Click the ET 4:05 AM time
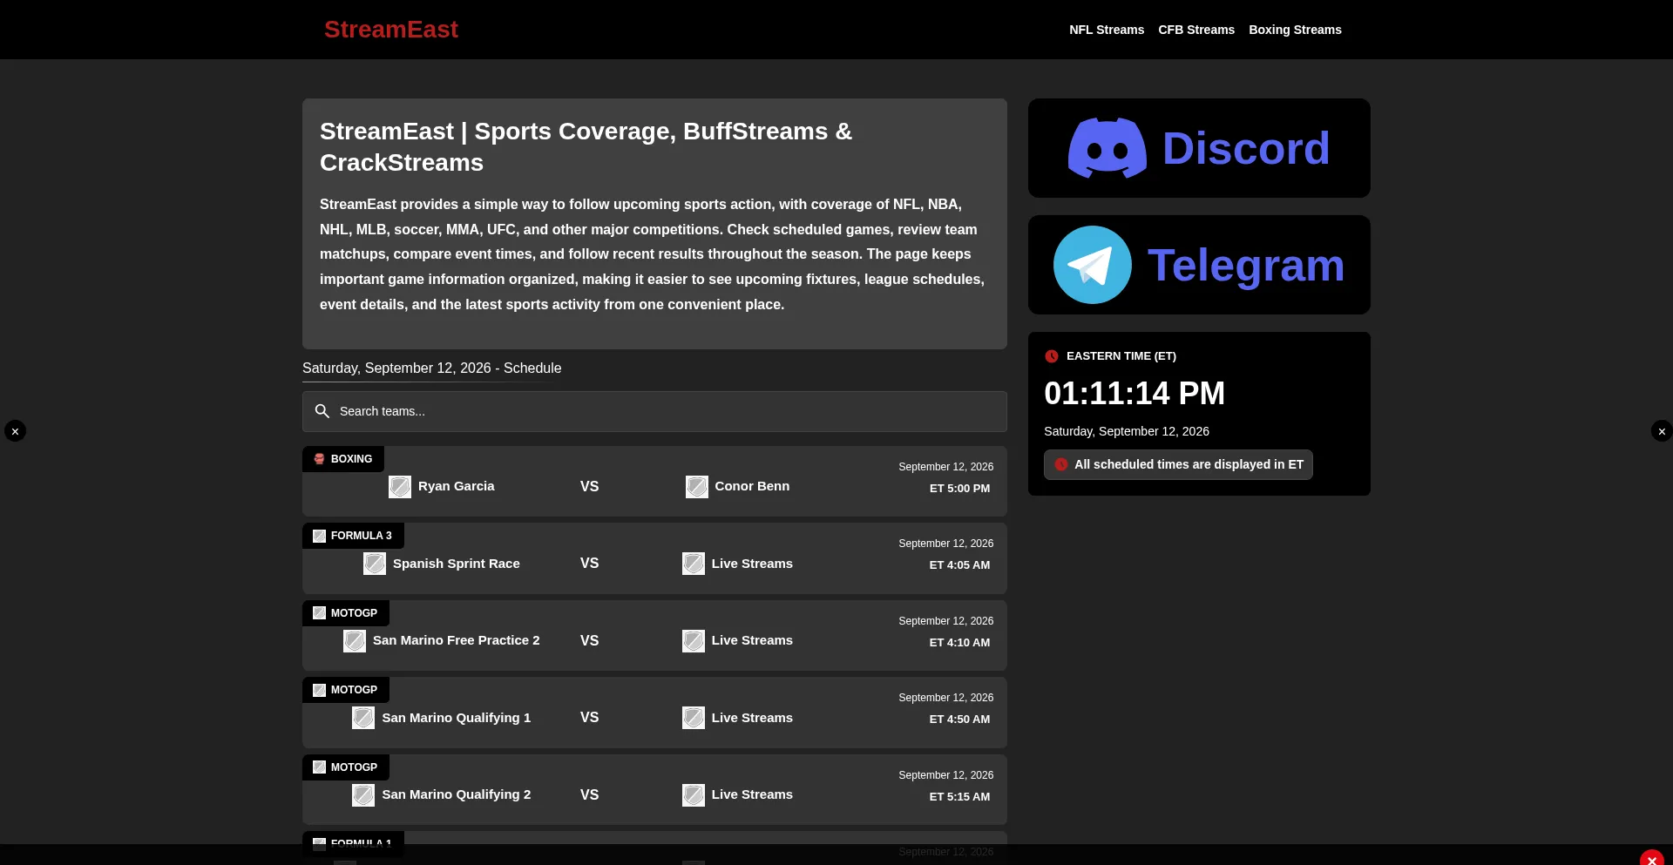Image resolution: width=1673 pixels, height=865 pixels. pos(959,565)
